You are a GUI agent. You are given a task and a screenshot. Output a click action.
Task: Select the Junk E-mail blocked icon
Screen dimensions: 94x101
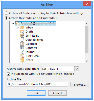(22, 56)
